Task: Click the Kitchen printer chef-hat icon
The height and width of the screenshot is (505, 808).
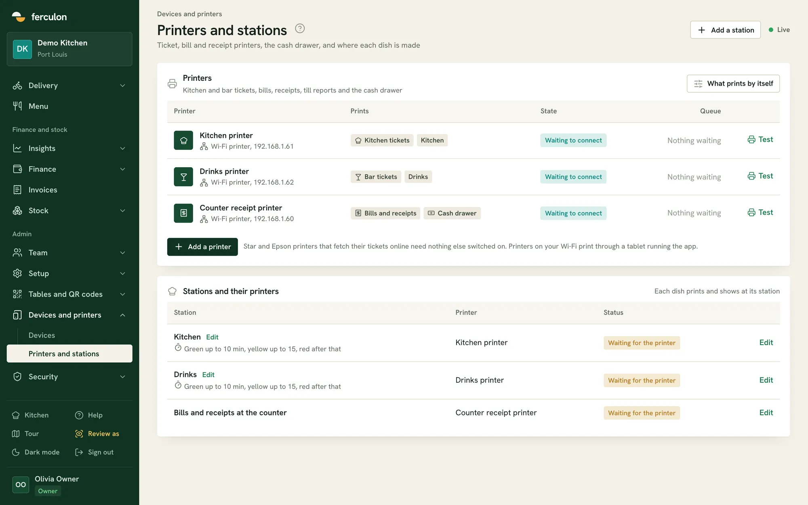Action: click(183, 140)
